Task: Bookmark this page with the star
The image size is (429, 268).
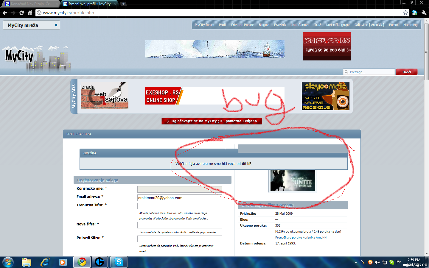Action: tap(405, 13)
